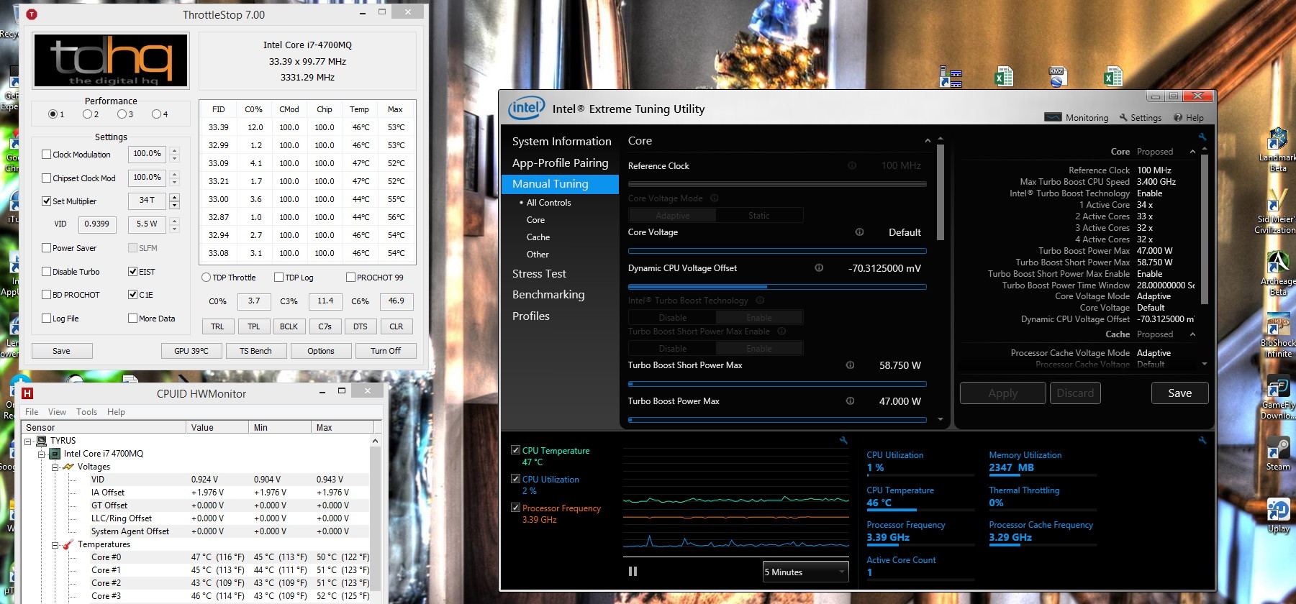Select Sid Meier's Civilization desktop icon
Screen dimensions: 1296x604
point(1275,211)
